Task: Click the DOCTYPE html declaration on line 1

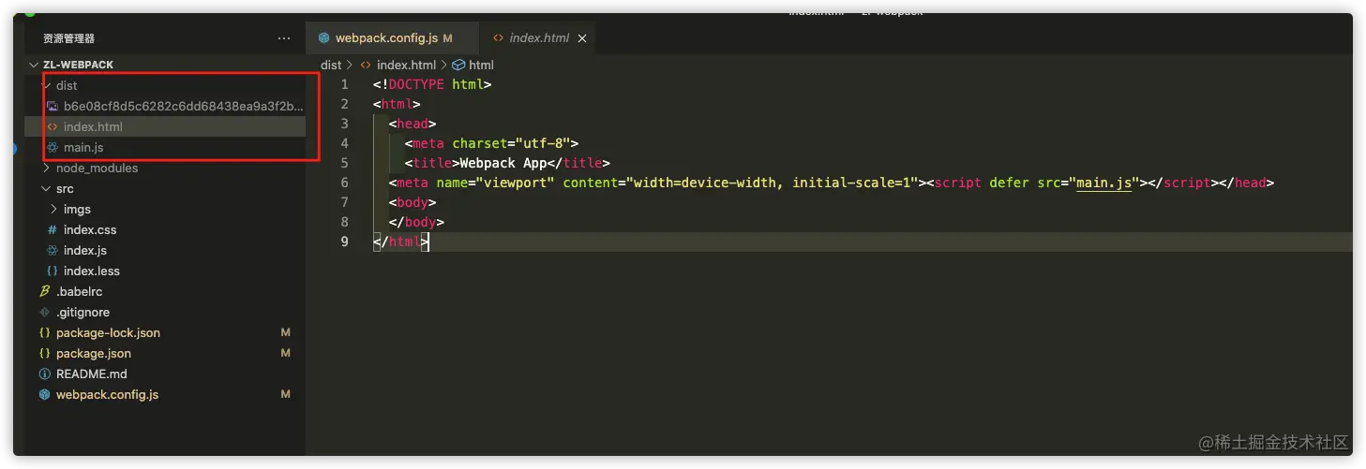Action: 432,84
